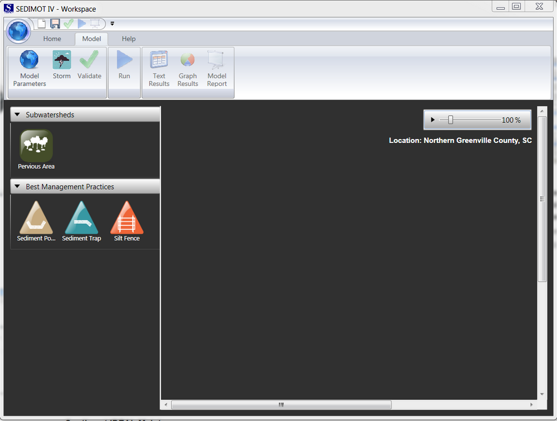Click the scroll up arrow of vertical scrollbar
Viewport: 557px width, 421px height.
pos(542,111)
